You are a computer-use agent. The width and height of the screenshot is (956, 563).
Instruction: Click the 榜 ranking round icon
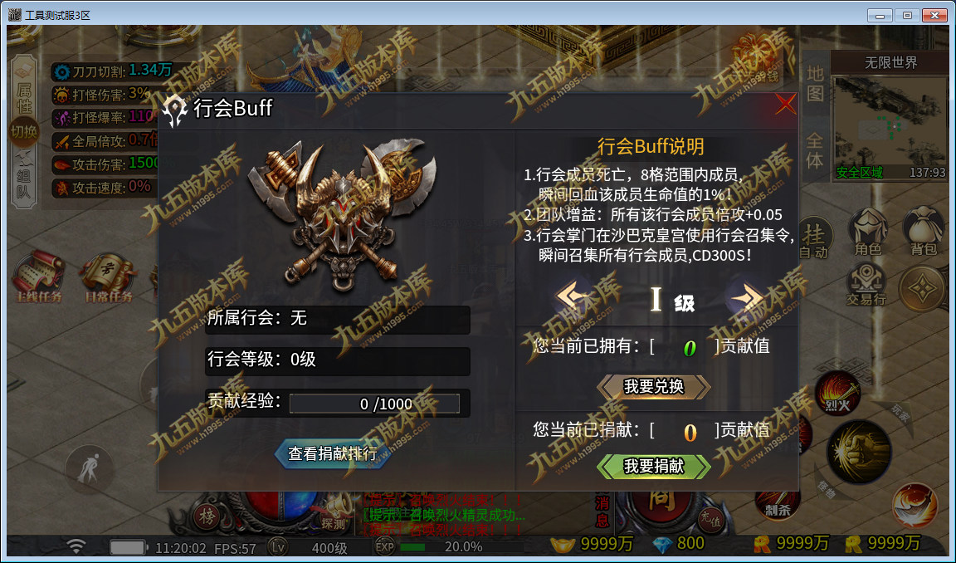[x=206, y=517]
